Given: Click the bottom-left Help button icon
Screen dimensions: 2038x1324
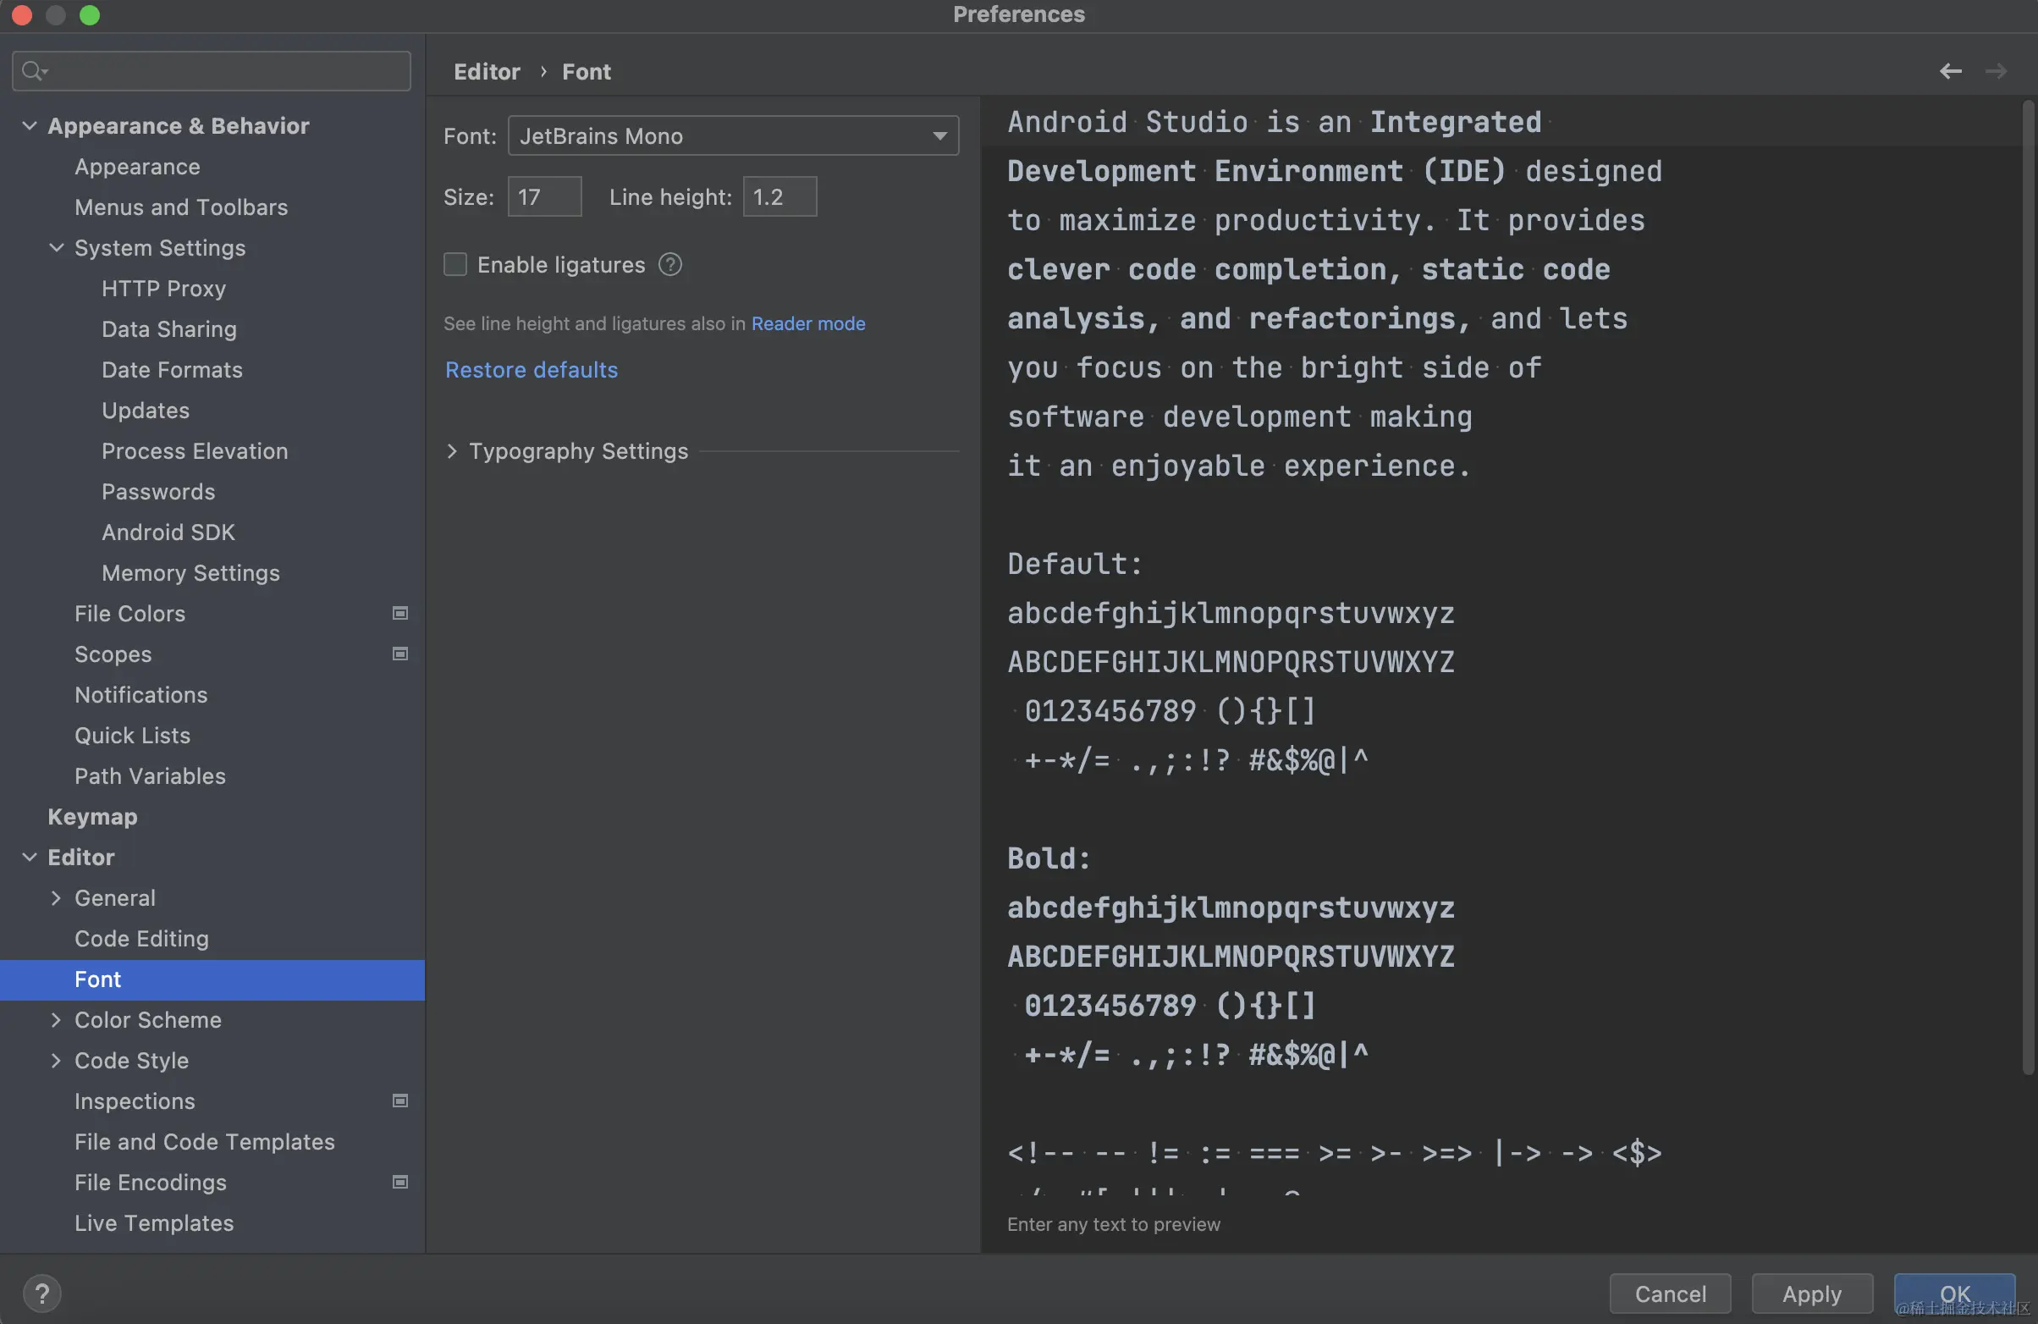Looking at the screenshot, I should point(42,1293).
